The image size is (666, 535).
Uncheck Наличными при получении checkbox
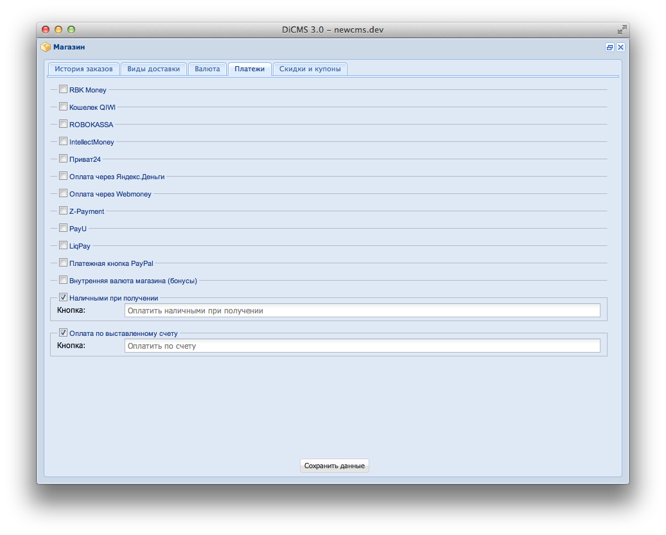(x=64, y=297)
